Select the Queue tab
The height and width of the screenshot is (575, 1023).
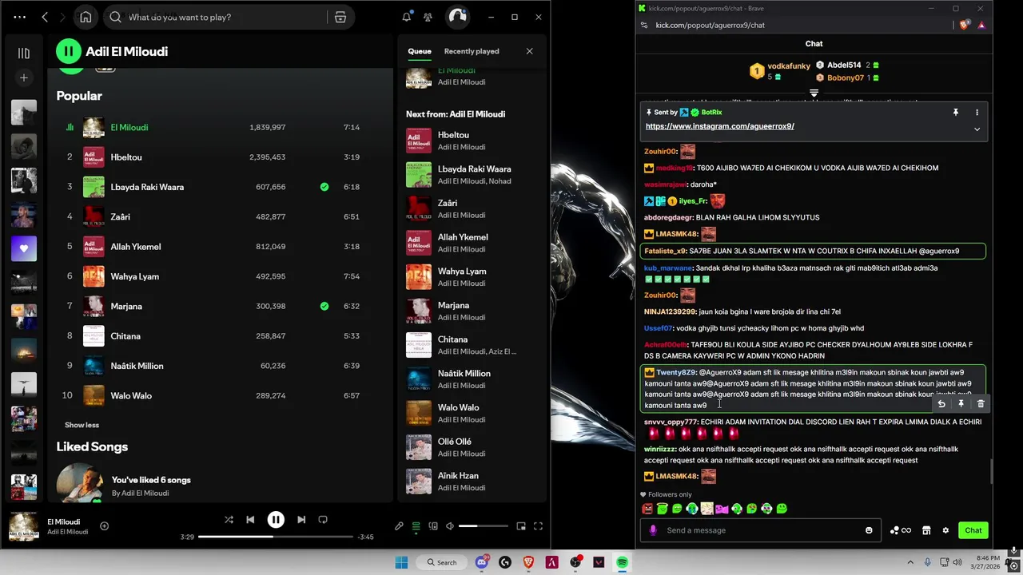(420, 51)
